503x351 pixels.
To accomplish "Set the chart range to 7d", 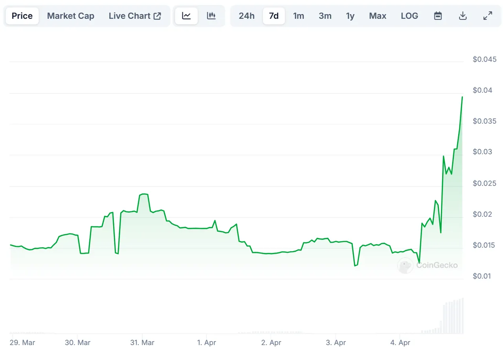I will pos(274,16).
